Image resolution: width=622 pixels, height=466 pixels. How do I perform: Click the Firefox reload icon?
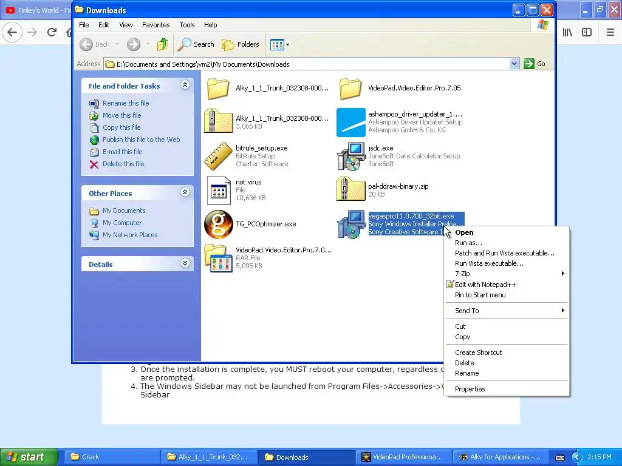(52, 32)
